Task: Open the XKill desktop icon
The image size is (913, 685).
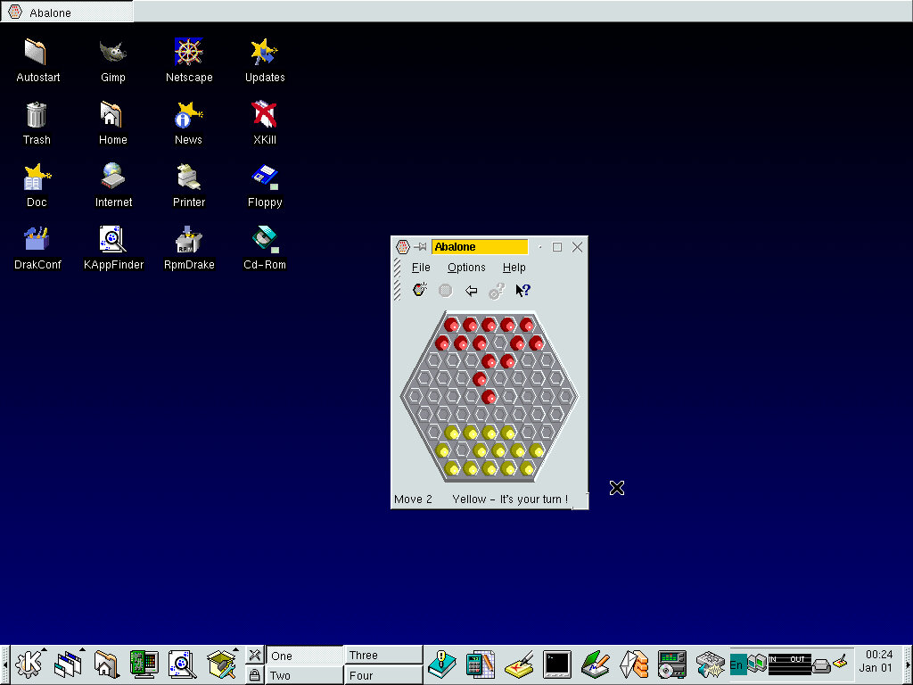Action: pyautogui.click(x=265, y=115)
